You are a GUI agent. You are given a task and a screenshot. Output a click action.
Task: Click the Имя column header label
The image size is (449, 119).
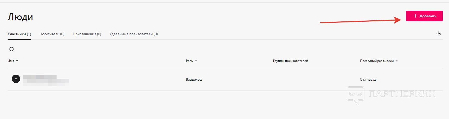pyautogui.click(x=11, y=61)
